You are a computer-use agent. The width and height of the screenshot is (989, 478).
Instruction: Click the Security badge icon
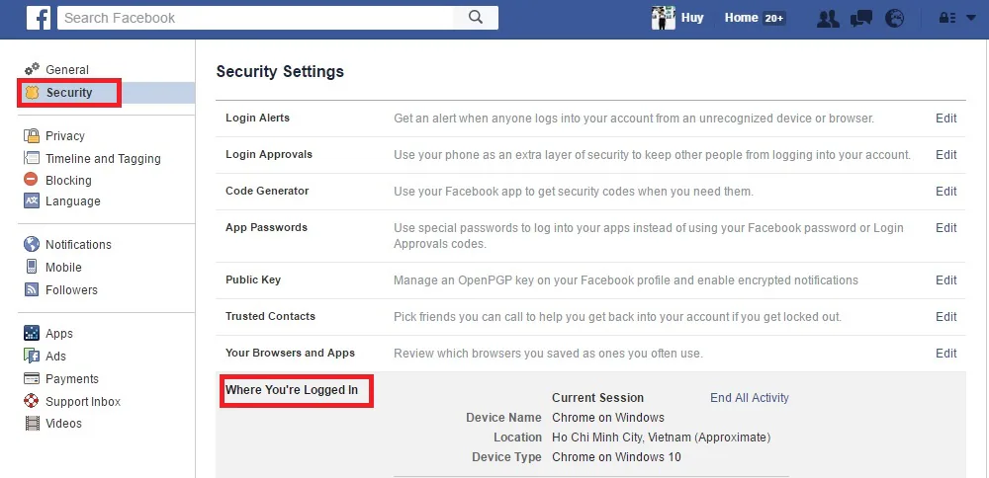32,93
